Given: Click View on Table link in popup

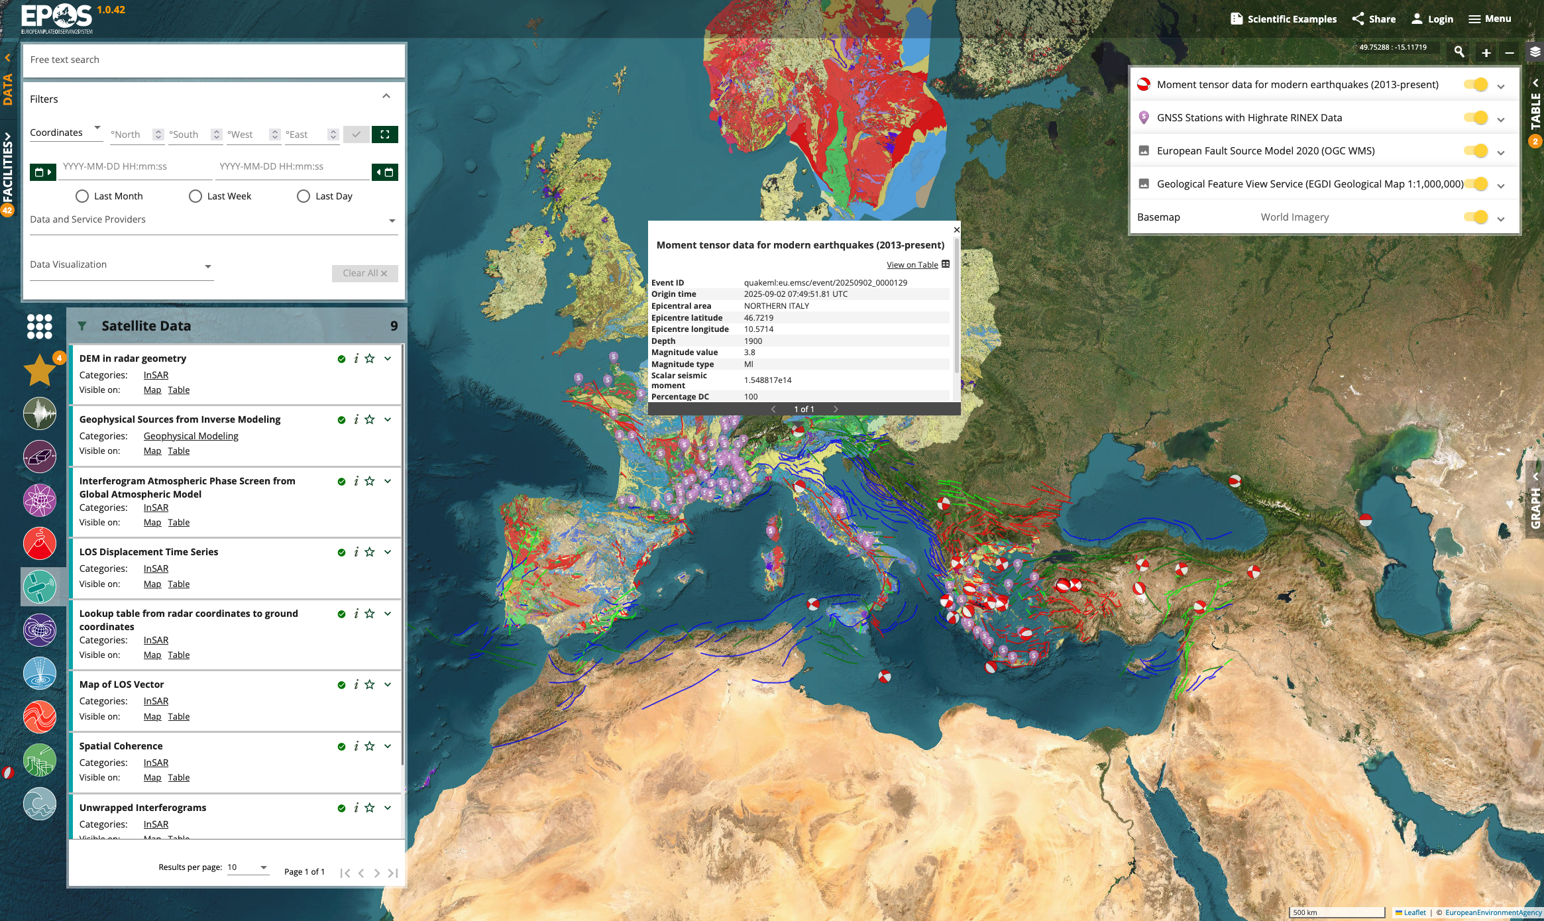Looking at the screenshot, I should click(912, 265).
